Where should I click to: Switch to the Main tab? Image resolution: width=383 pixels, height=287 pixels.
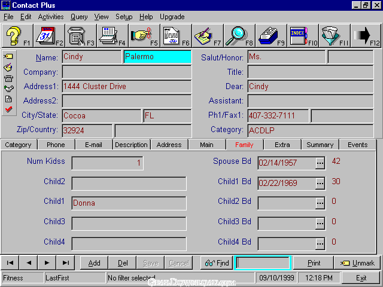(x=206, y=145)
